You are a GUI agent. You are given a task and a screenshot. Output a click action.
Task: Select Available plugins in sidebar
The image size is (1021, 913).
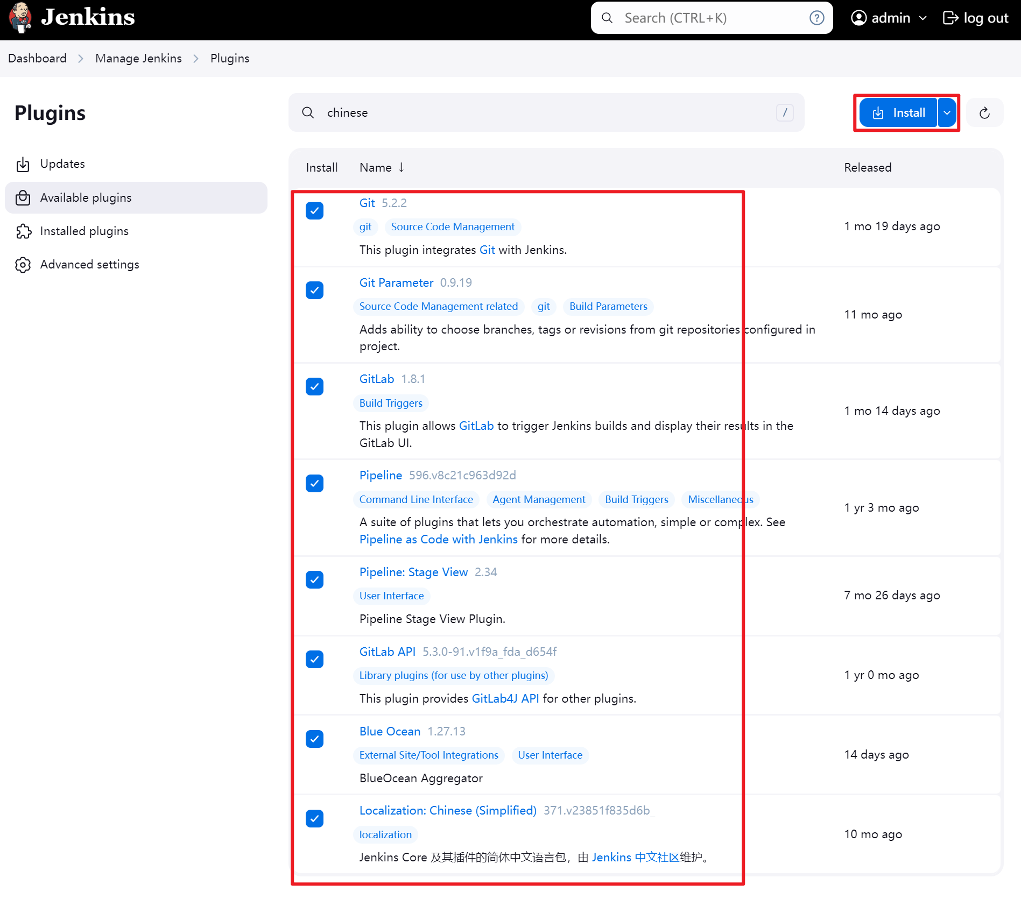(x=136, y=197)
